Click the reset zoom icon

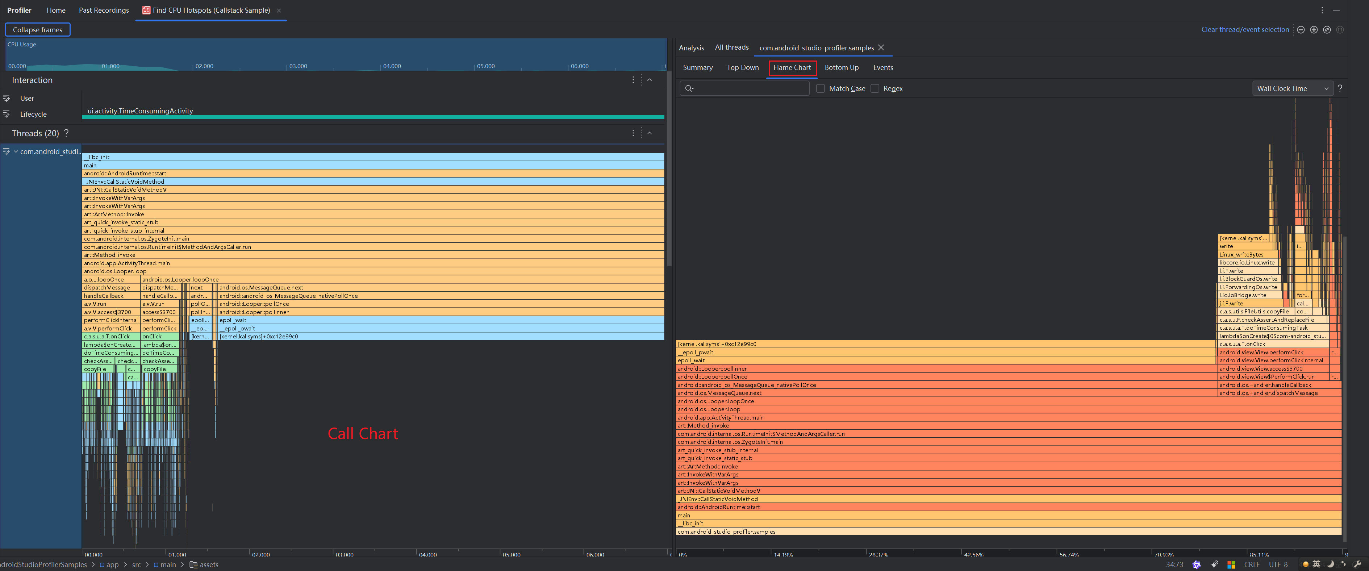[x=1327, y=30]
